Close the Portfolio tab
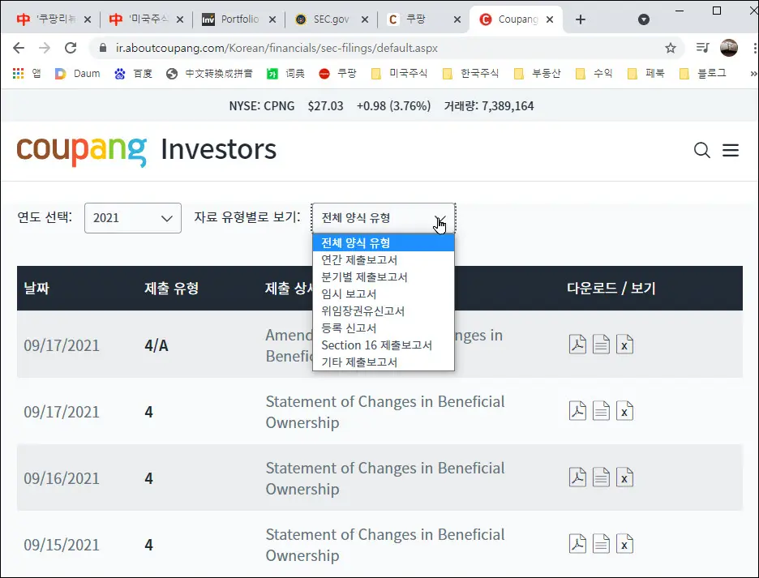The width and height of the screenshot is (759, 578). tap(272, 19)
